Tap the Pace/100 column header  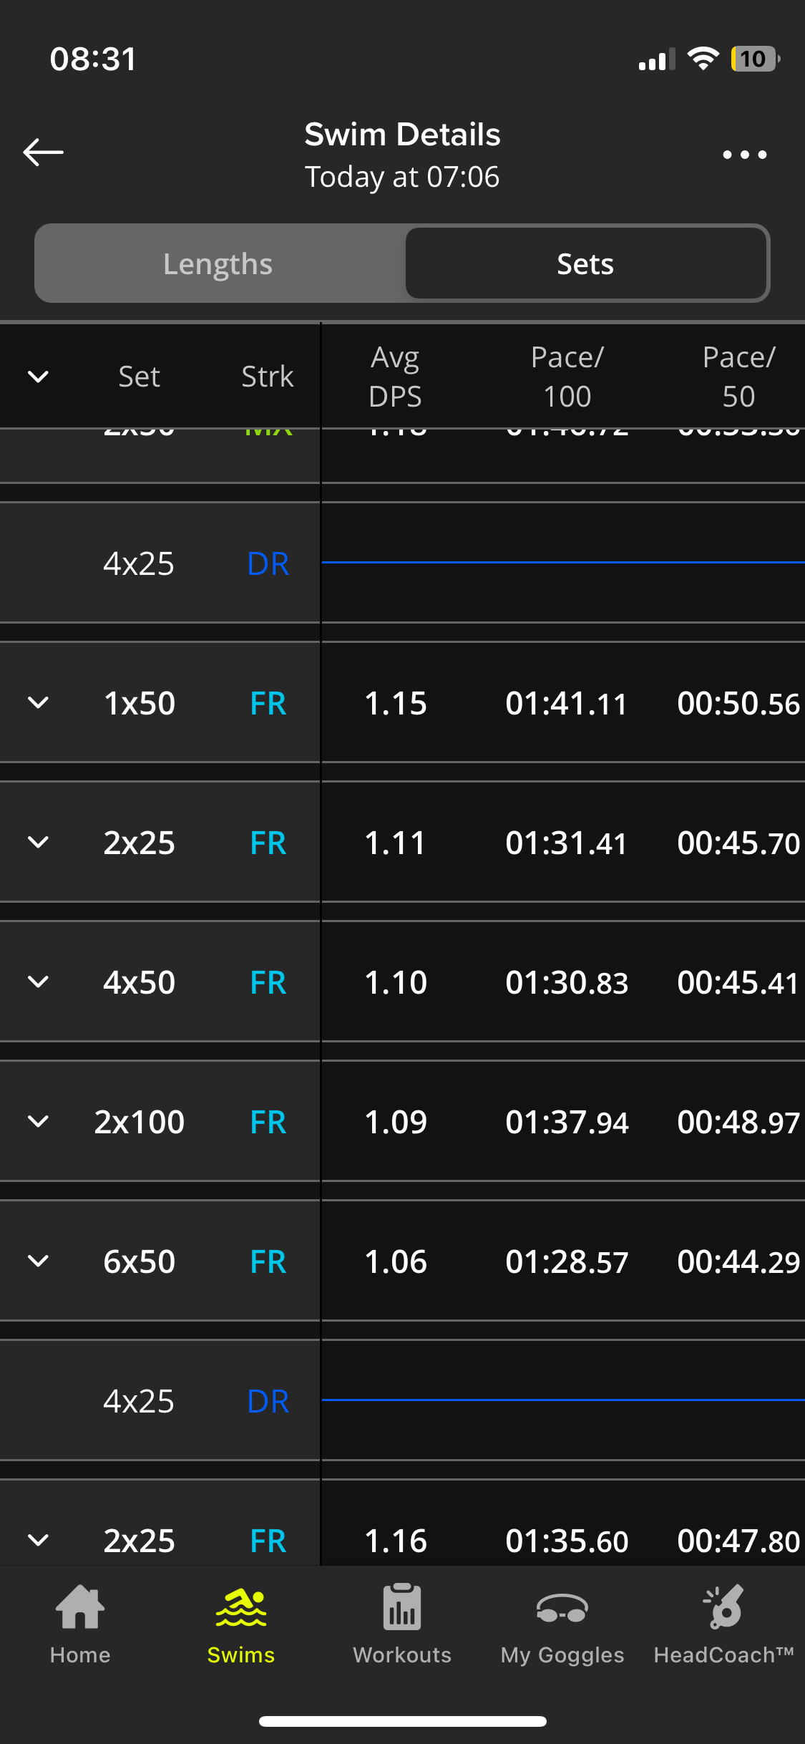(567, 377)
